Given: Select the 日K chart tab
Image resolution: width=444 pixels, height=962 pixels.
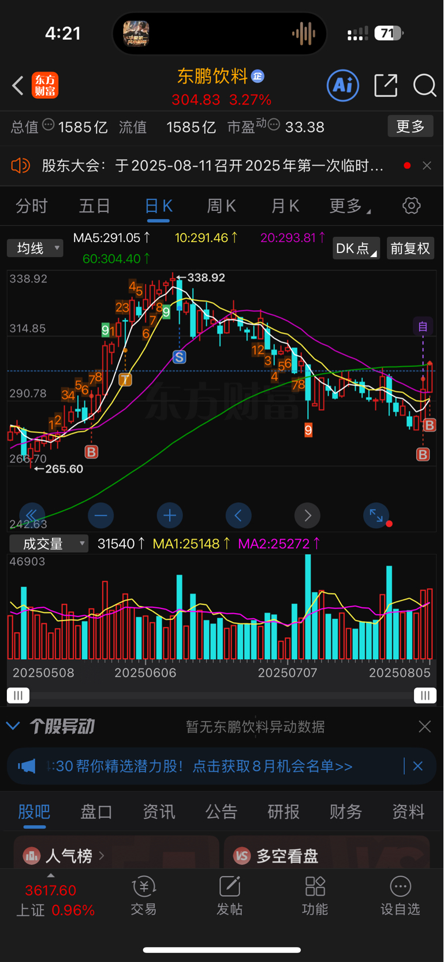Looking at the screenshot, I should coord(159,206).
